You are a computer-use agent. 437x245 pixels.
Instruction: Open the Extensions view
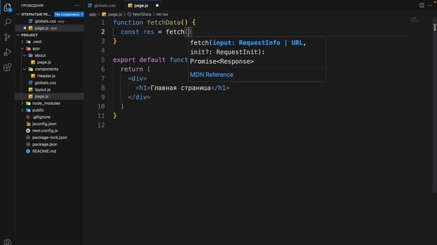pos(8,67)
